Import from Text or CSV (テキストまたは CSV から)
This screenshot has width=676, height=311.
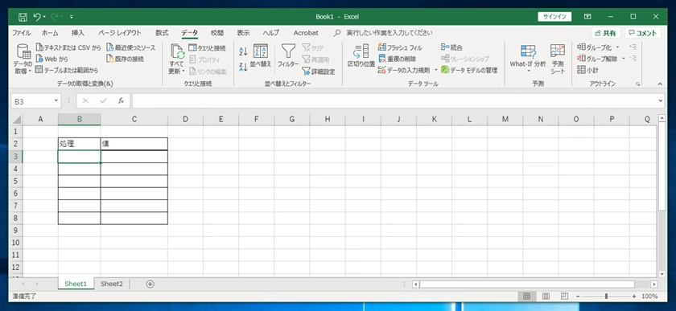pyautogui.click(x=68, y=47)
